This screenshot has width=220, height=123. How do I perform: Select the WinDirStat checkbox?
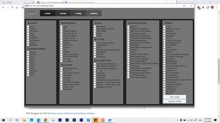coord(164,91)
